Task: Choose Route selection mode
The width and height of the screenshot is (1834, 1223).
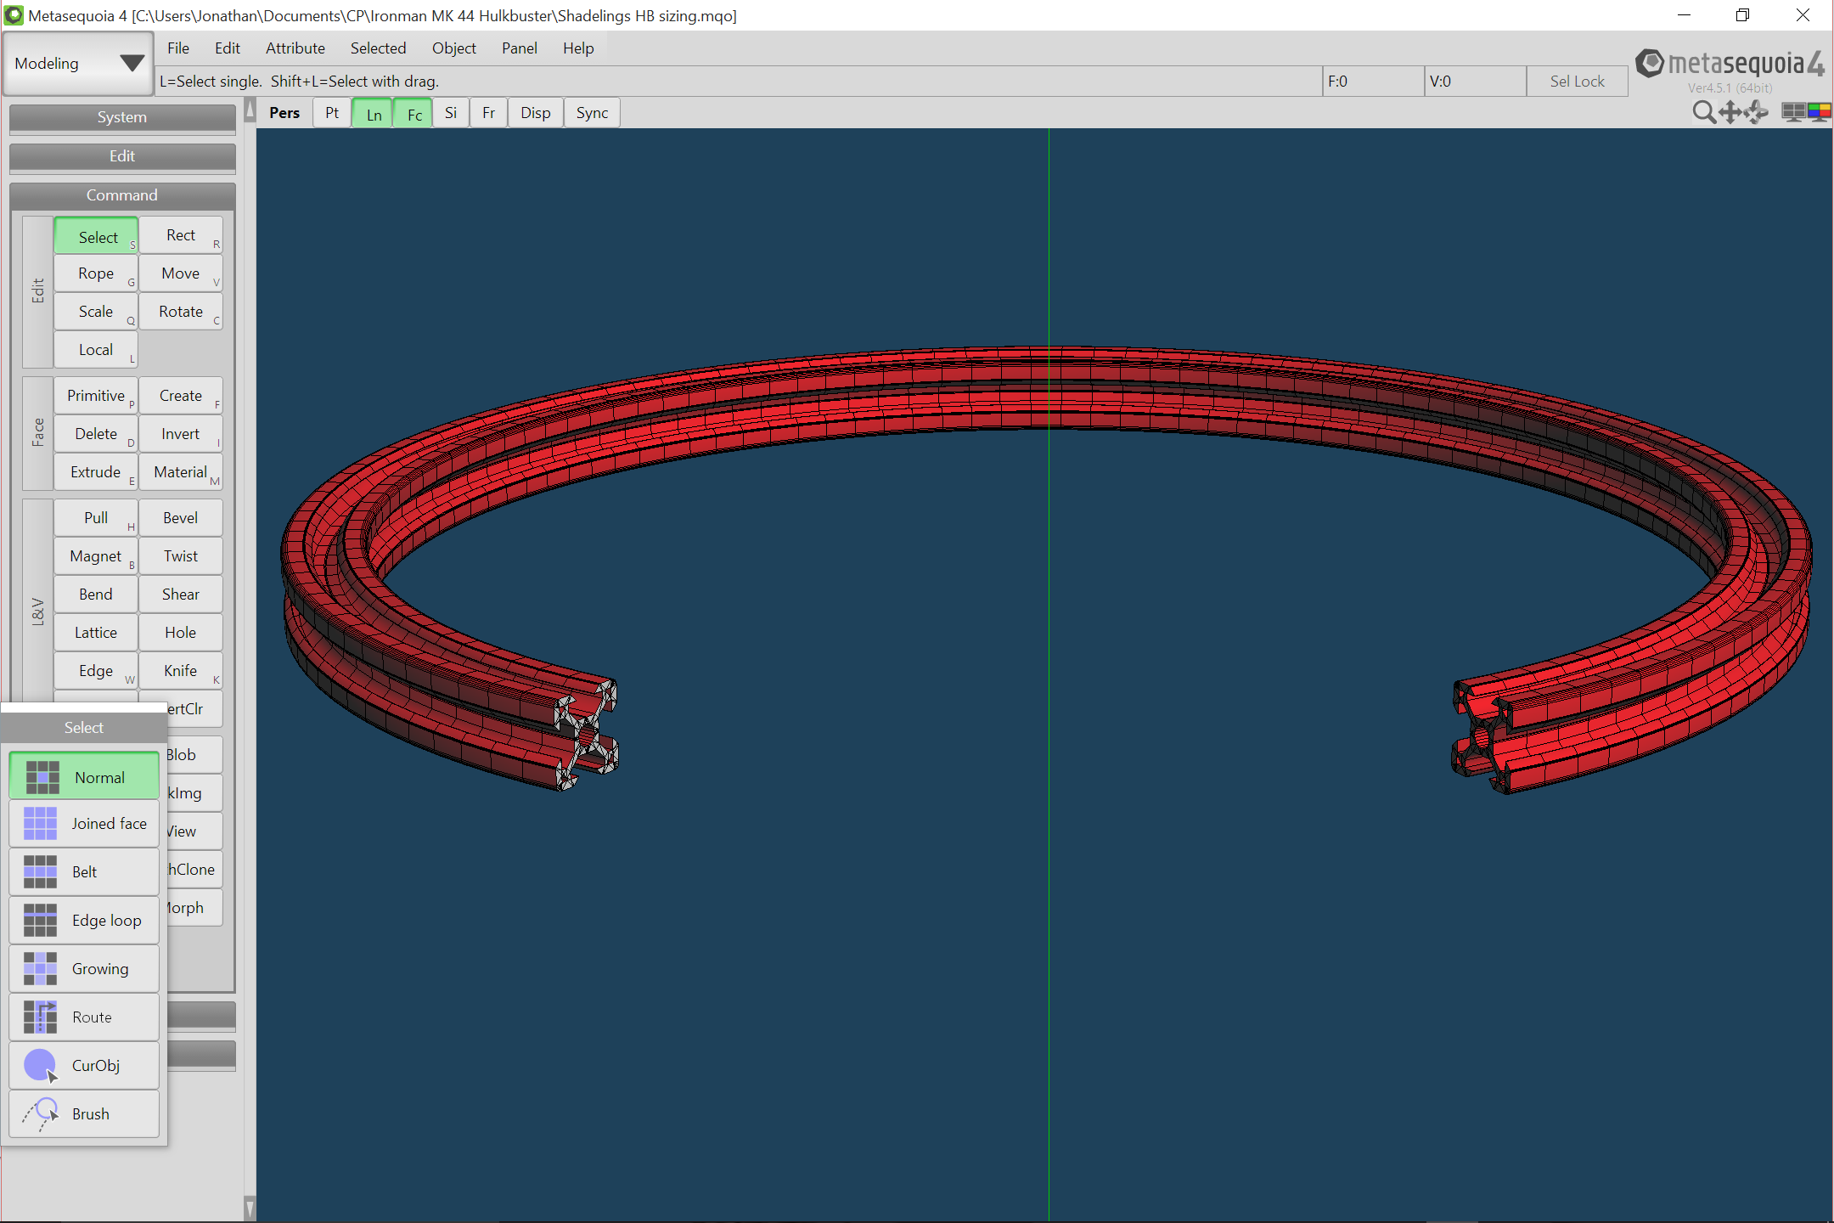Action: click(x=84, y=1017)
